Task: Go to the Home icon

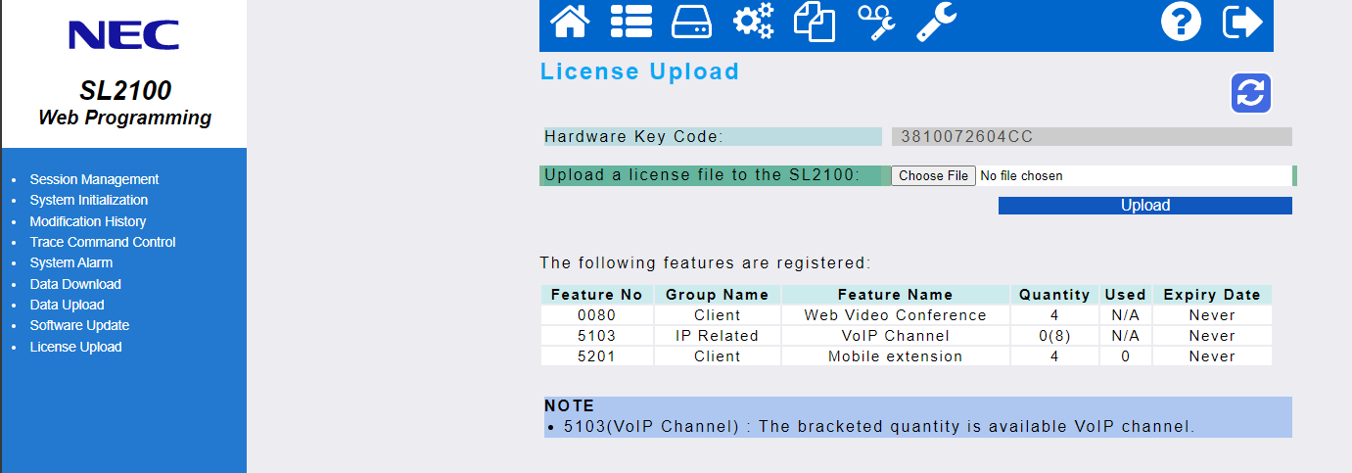Action: [571, 21]
